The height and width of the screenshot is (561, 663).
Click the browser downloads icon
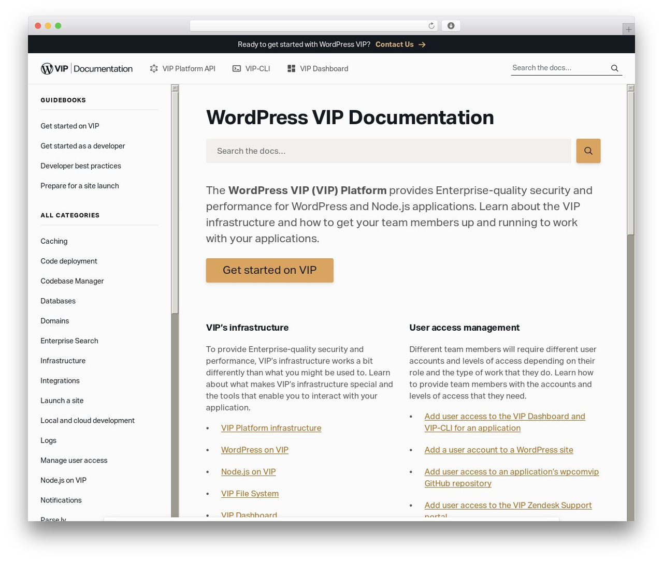[451, 26]
